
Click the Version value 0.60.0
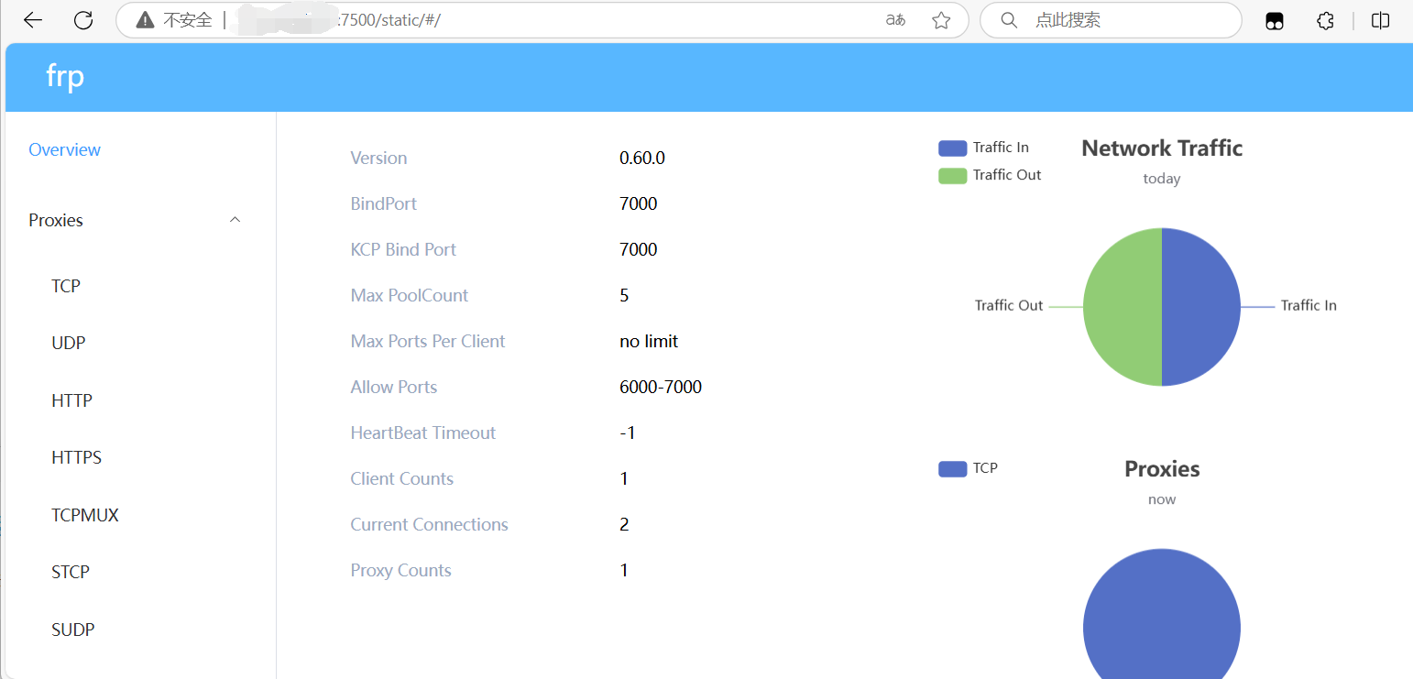click(642, 158)
